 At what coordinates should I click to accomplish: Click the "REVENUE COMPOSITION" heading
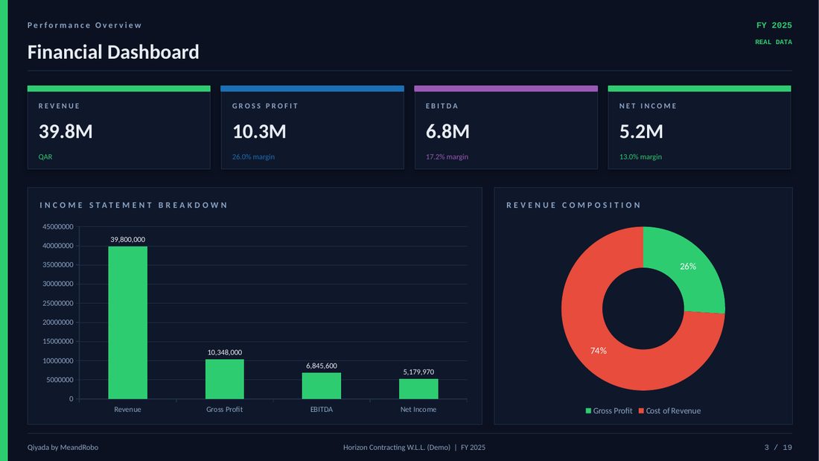click(x=573, y=205)
